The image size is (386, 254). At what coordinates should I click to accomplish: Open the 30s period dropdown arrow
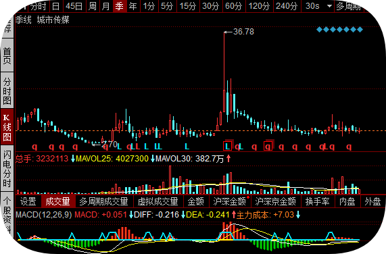point(329,6)
